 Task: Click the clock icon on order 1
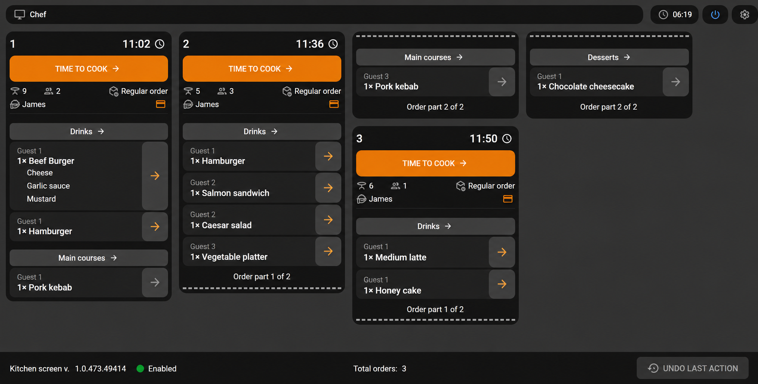(x=160, y=44)
